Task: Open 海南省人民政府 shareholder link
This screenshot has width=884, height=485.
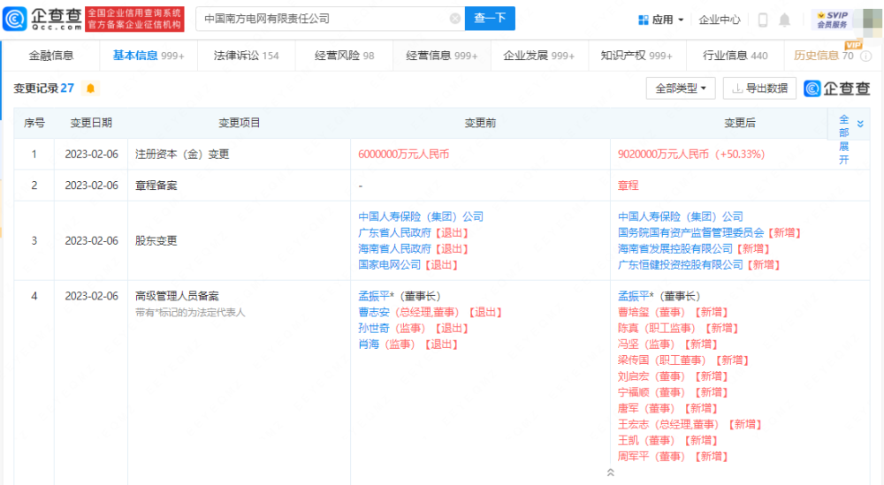Action: click(394, 248)
